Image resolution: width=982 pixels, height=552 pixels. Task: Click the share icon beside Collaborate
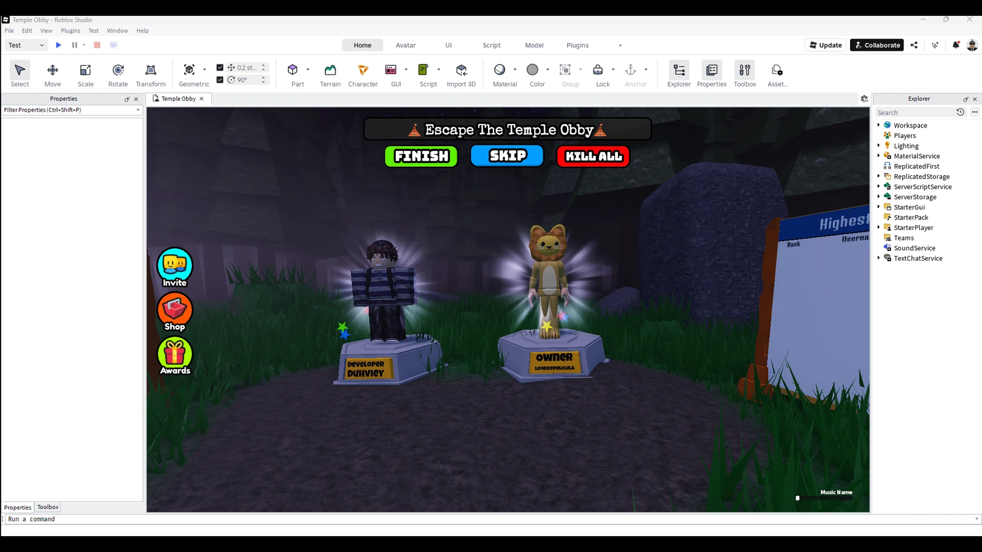point(914,45)
